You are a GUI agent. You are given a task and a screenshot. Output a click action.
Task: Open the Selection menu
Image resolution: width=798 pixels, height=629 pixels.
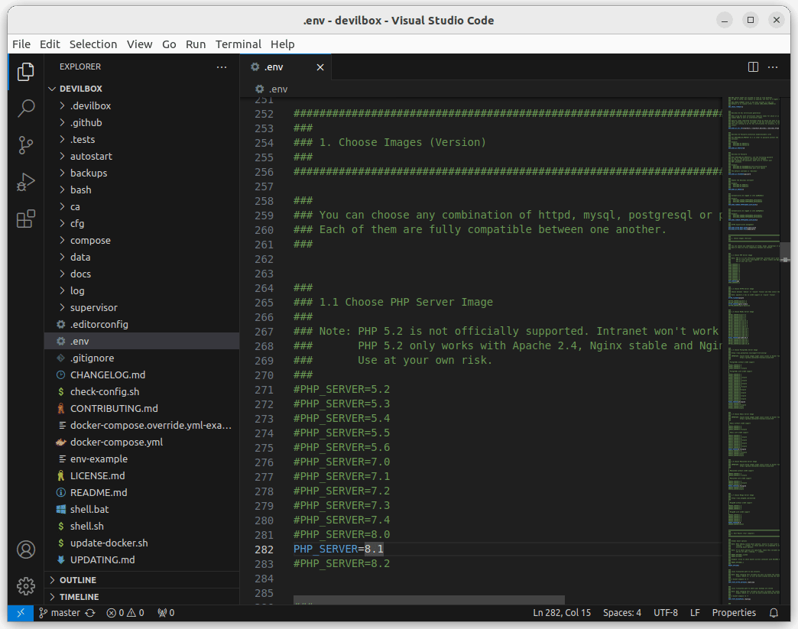[x=93, y=44]
